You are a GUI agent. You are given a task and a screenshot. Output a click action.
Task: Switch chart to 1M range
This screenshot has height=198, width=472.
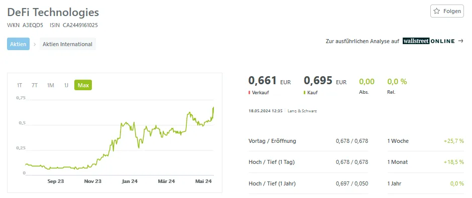50,85
